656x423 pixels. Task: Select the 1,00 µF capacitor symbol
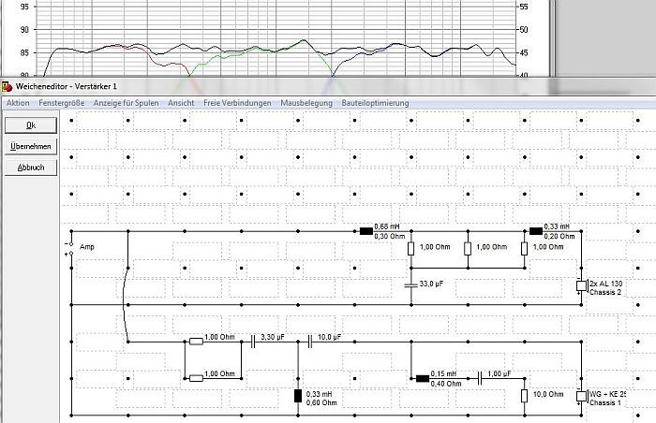point(480,379)
